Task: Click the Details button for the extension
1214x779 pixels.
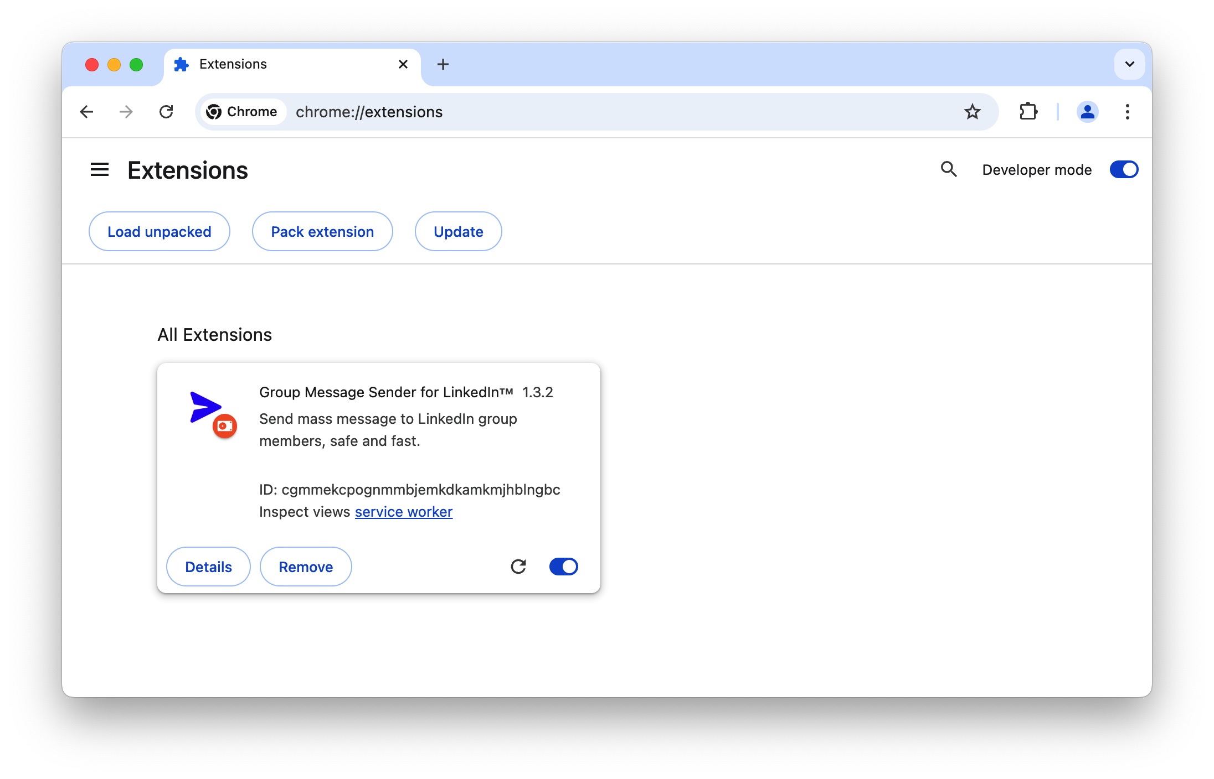Action: (x=208, y=567)
